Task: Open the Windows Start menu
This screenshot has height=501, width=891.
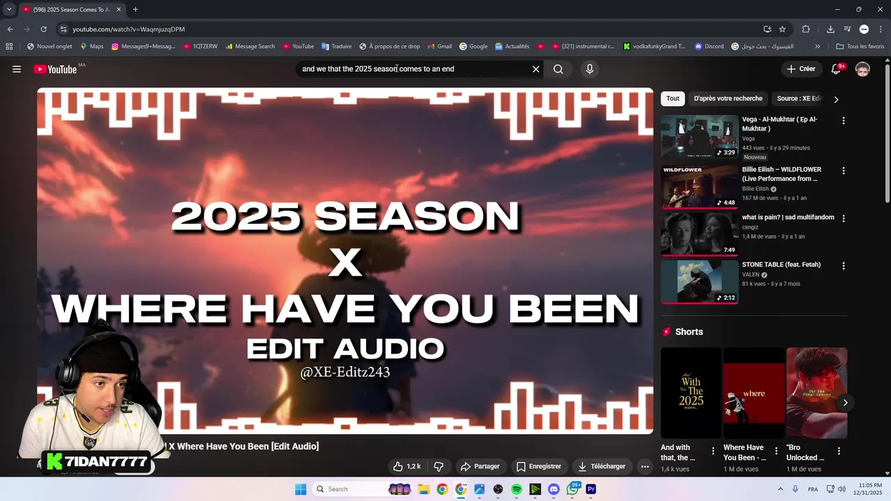Action: (x=301, y=489)
